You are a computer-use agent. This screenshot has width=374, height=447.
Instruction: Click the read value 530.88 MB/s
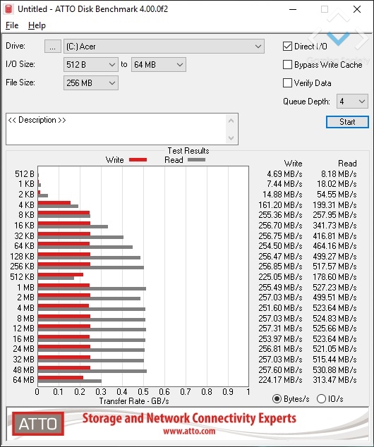334,369
